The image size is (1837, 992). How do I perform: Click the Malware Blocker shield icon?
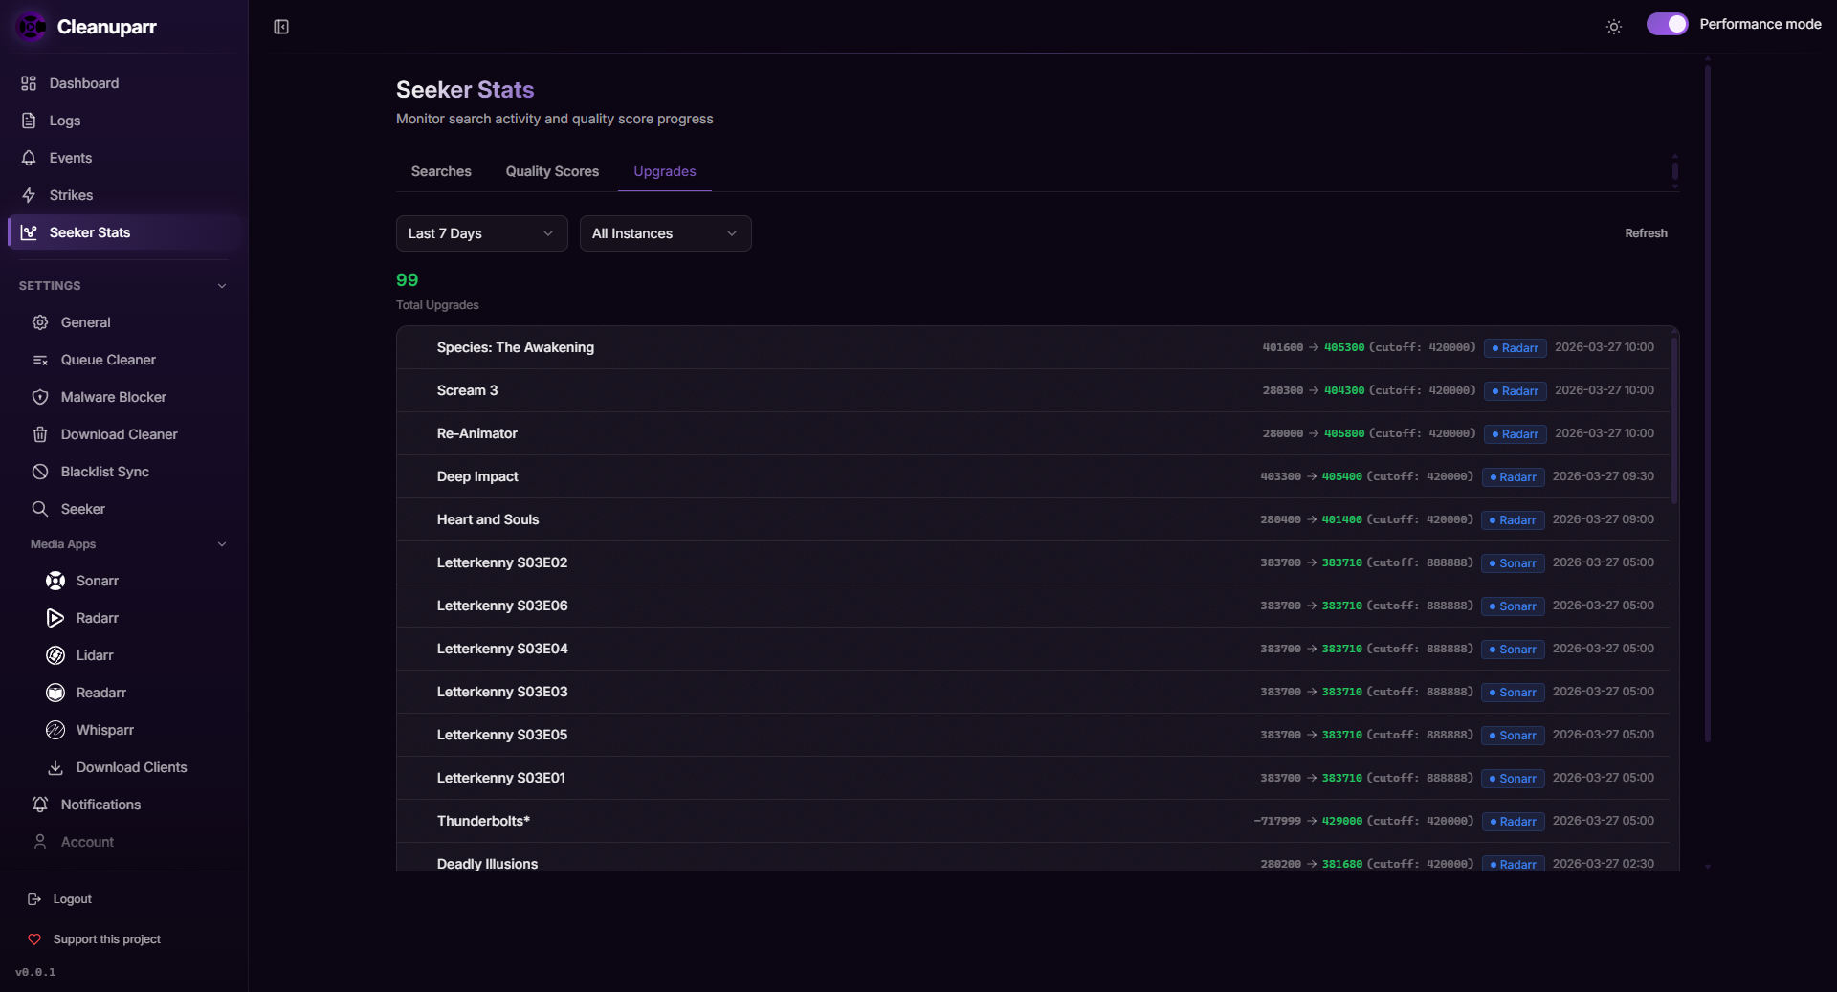[x=40, y=397]
